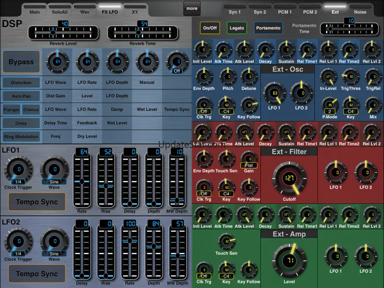
Task: Adjust the Portamento Time slider
Action: (349, 29)
